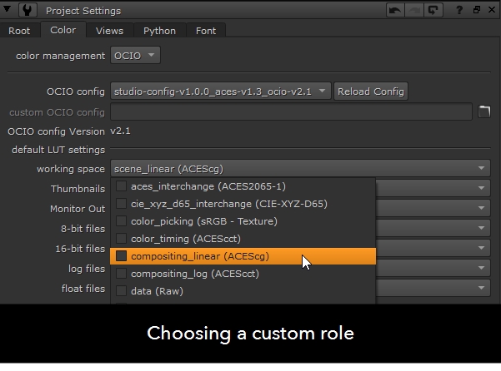Click the wrench icon beside Project Settings
Viewport: 501px width, 371px height.
[30, 11]
